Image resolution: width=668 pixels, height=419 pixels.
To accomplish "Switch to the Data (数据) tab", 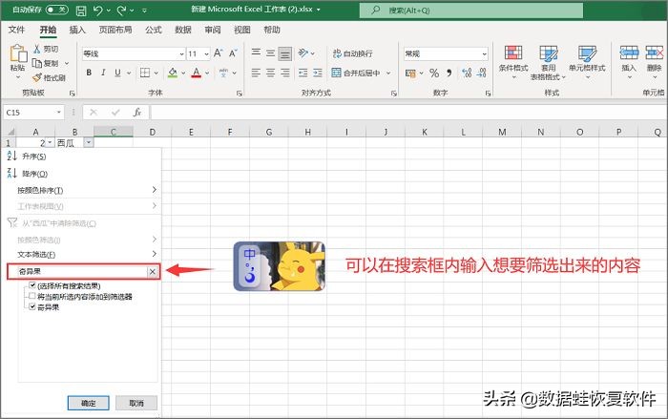I will [x=183, y=30].
